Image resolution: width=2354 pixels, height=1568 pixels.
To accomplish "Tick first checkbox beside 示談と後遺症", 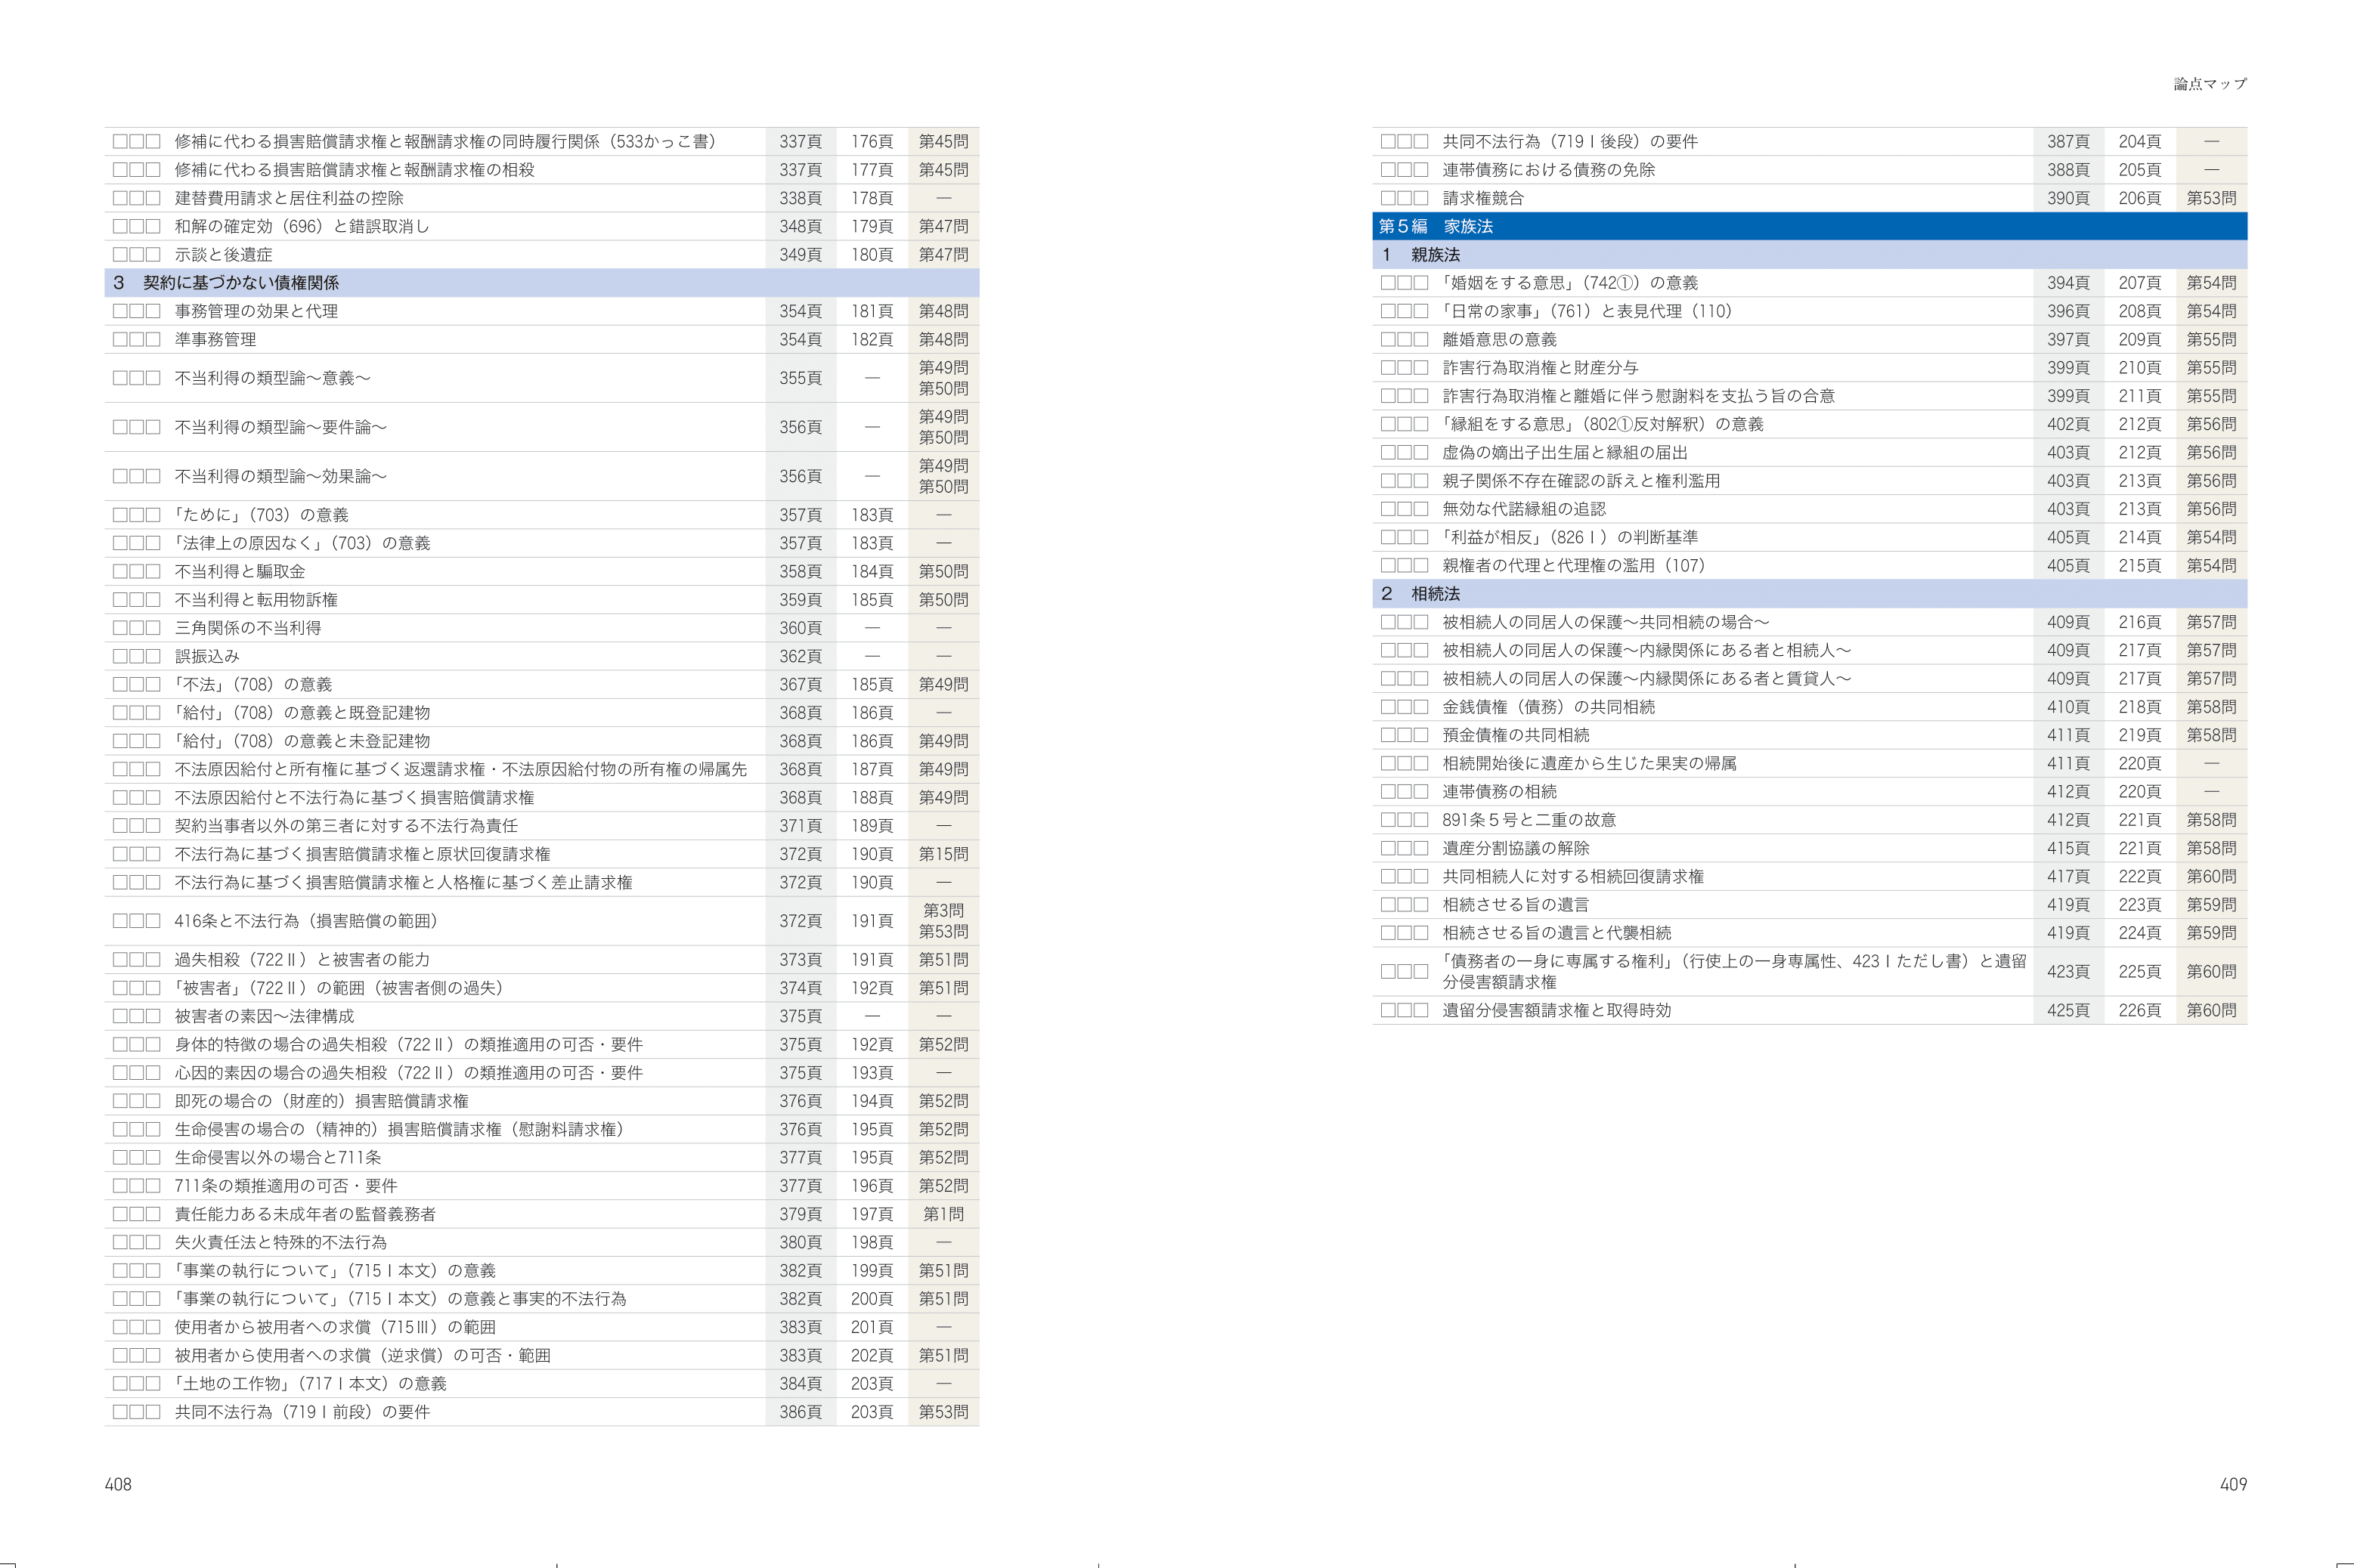I will tap(120, 255).
